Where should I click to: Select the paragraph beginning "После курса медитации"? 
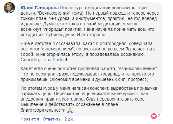tap(90, 21)
